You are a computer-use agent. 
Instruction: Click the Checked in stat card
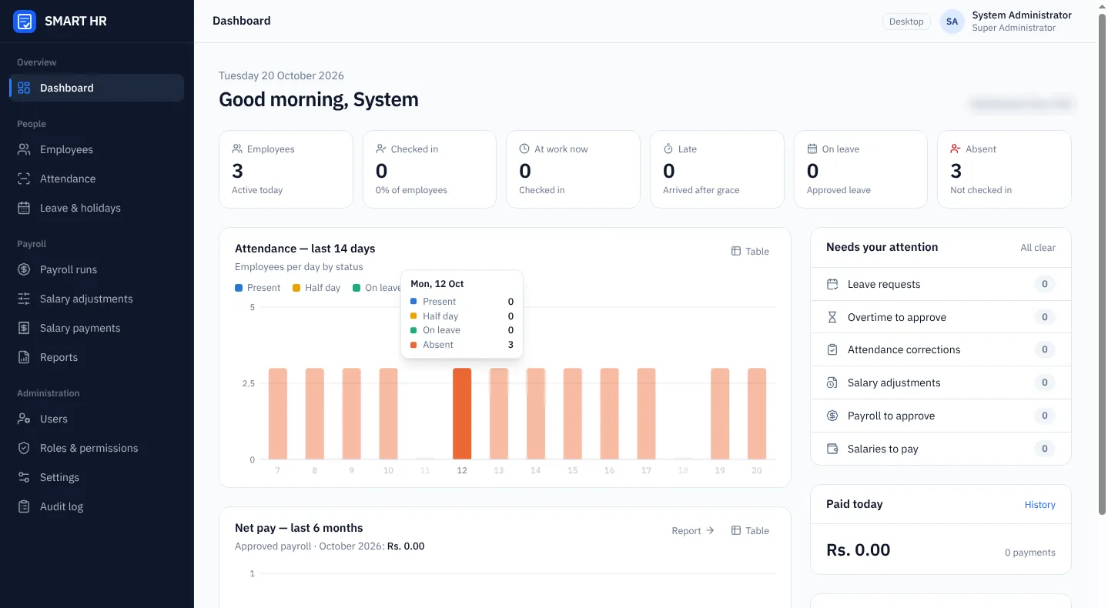coord(430,169)
